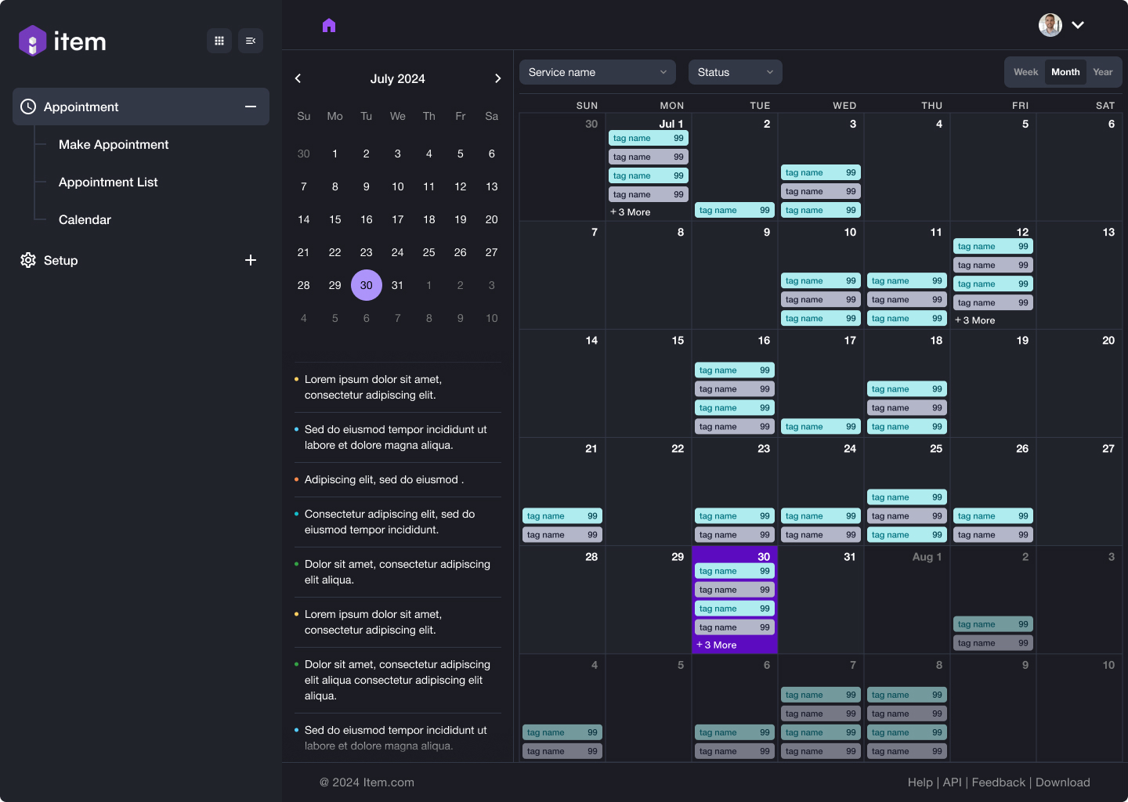Open user profile avatar
The image size is (1128, 802).
(x=1050, y=25)
